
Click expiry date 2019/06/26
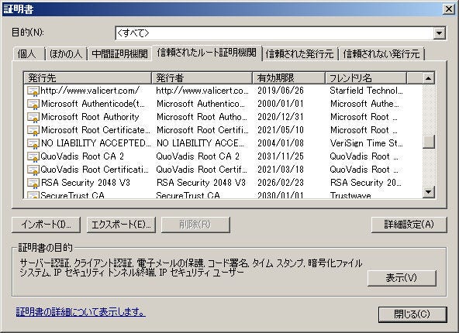pos(281,91)
